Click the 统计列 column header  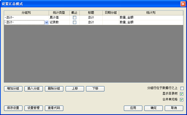[x=151, y=13]
